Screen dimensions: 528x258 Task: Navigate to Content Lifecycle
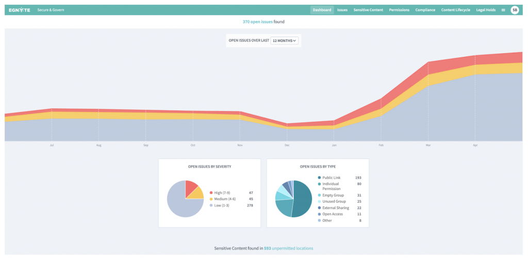click(x=456, y=10)
